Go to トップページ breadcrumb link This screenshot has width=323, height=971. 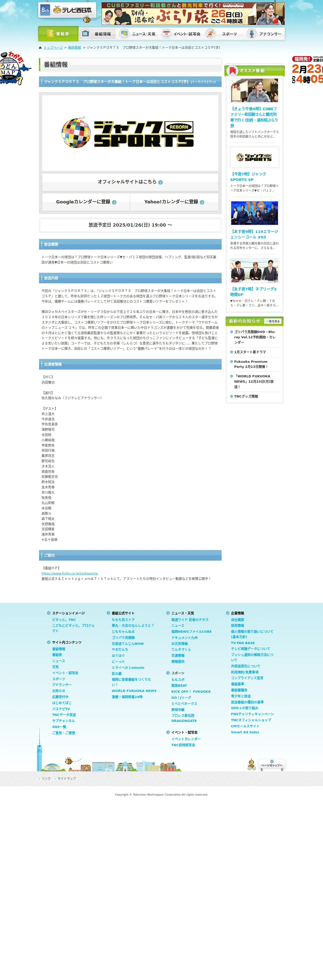point(53,48)
